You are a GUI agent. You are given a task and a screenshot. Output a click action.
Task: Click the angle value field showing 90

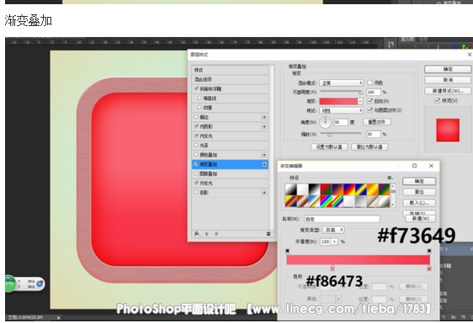pos(341,122)
